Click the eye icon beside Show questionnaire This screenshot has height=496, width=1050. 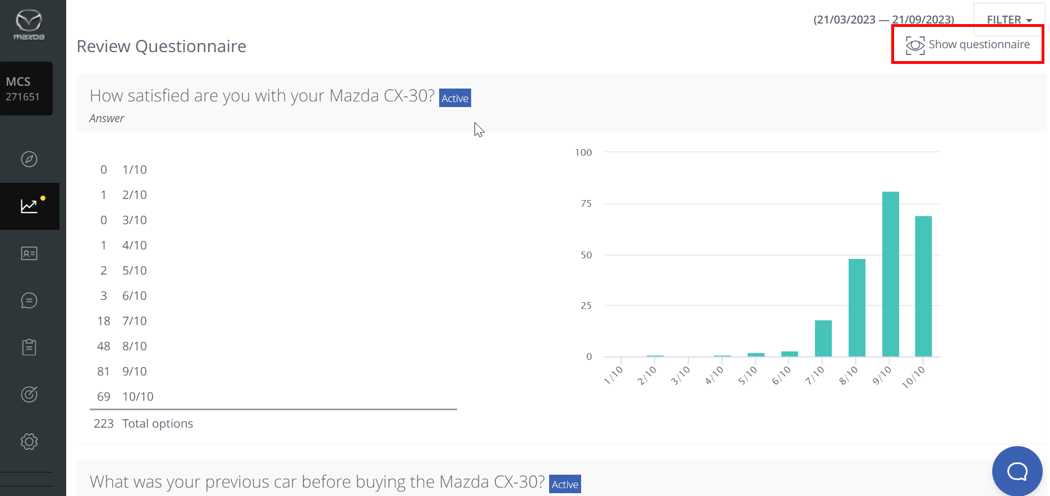tap(915, 45)
